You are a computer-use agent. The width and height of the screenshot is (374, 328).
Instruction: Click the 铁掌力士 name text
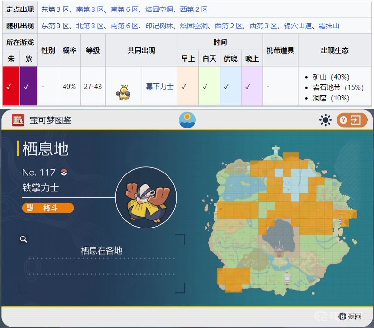pyautogui.click(x=40, y=188)
